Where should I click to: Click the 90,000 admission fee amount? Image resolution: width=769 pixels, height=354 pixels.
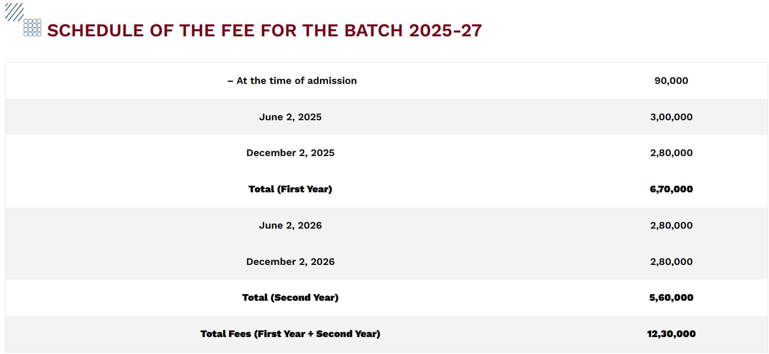671,81
